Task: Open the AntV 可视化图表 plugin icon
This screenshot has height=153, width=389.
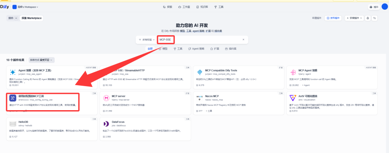Action: pos(293,98)
